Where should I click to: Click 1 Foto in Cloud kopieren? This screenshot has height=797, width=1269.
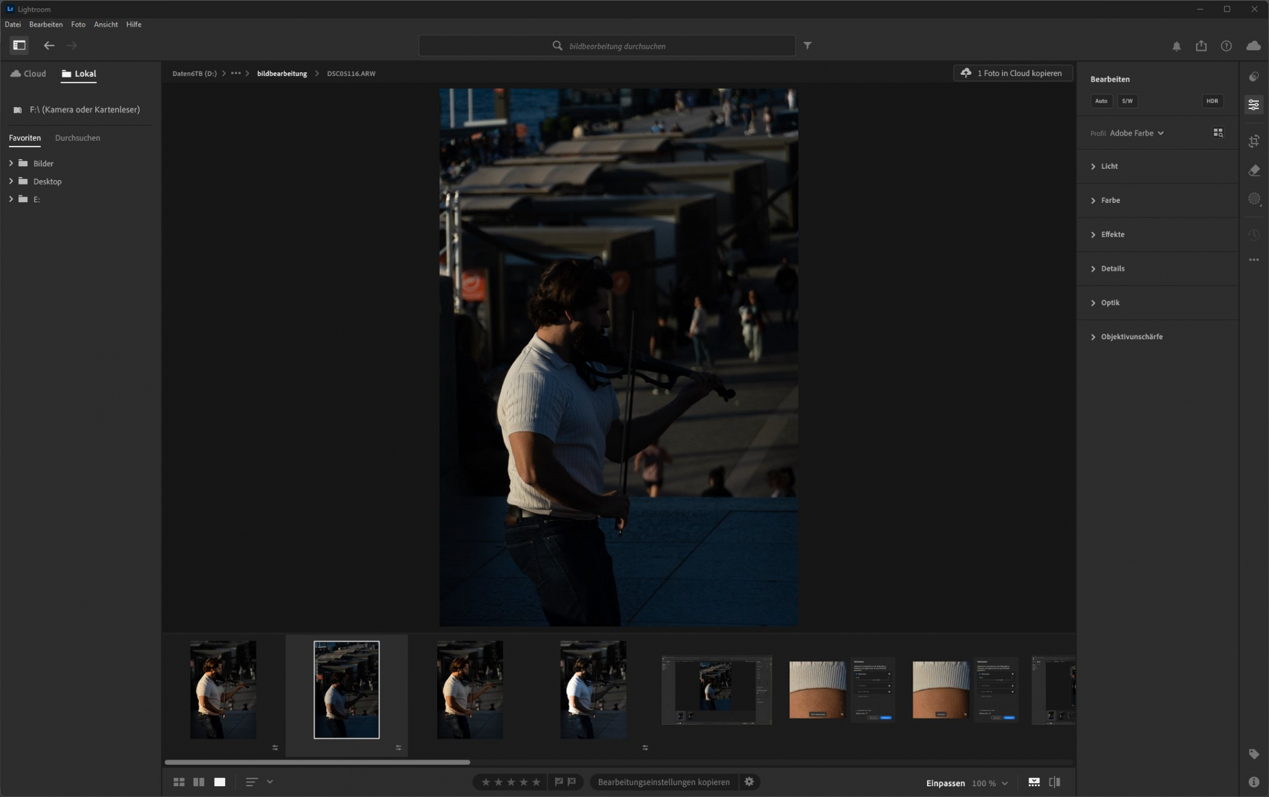click(1013, 73)
